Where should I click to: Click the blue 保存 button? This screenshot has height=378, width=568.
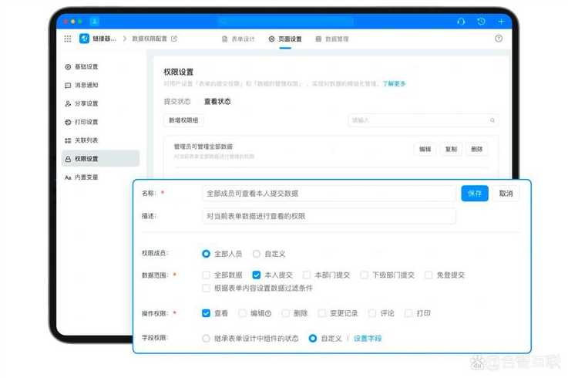[475, 194]
